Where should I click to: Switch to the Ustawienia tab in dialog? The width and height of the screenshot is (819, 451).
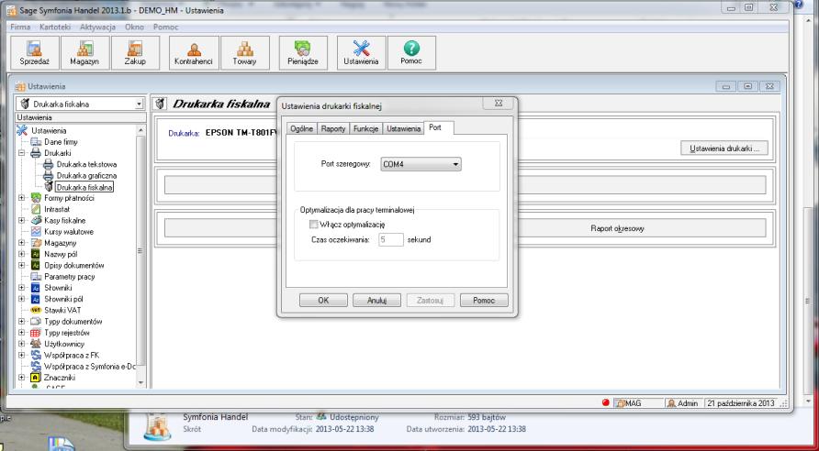[x=403, y=128]
